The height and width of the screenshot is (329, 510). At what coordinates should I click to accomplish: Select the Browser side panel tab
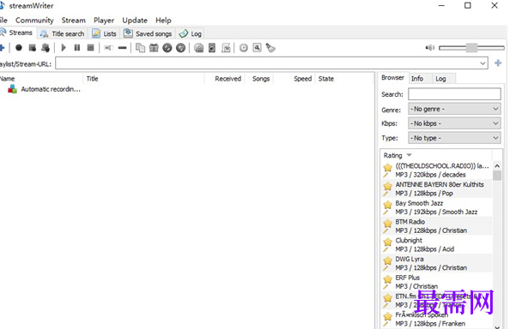tap(392, 78)
